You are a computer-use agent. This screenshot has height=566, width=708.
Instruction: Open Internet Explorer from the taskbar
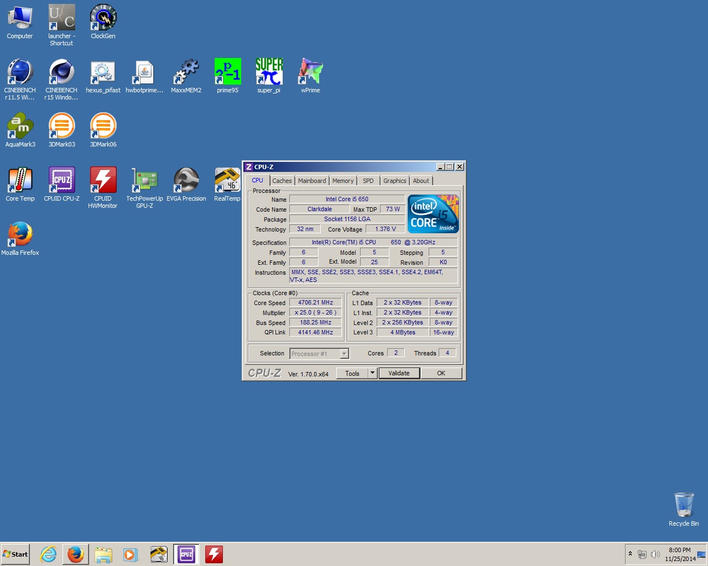(49, 554)
